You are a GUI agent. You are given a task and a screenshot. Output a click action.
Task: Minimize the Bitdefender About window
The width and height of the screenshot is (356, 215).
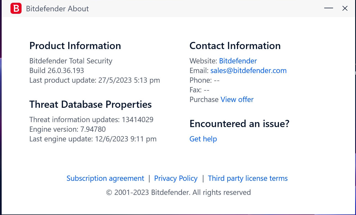pyautogui.click(x=328, y=8)
